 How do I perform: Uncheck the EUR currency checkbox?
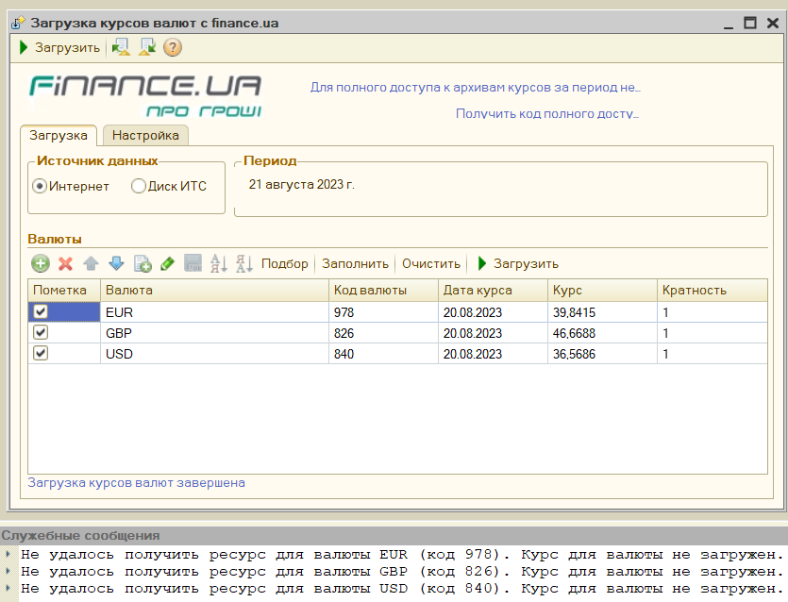click(x=41, y=310)
